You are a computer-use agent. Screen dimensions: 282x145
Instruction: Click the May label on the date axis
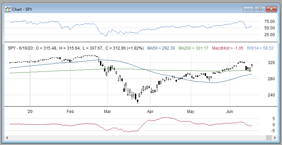coord(190,111)
